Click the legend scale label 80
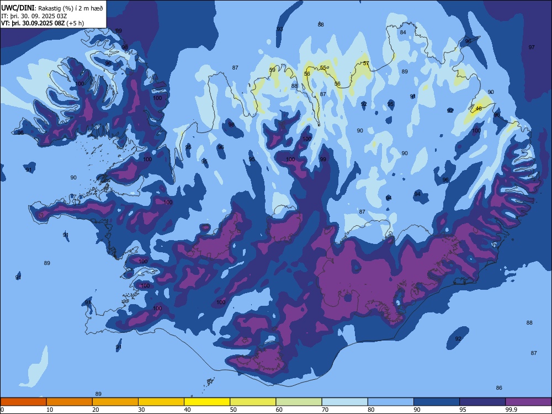This screenshot has width=552, height=414. tap(371, 410)
